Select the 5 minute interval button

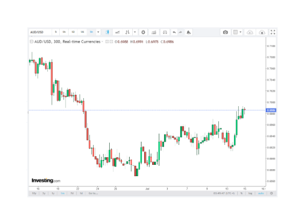pyautogui.click(x=55, y=32)
